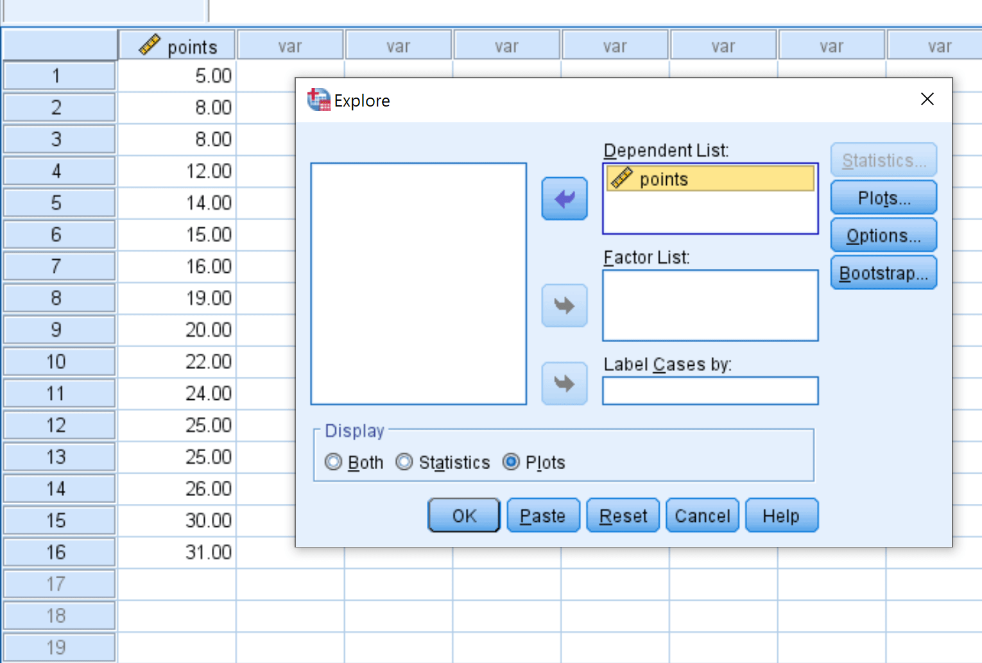Viewport: 982px width, 663px height.
Task: Click the Explore dialog icon in the title bar
Action: point(318,100)
